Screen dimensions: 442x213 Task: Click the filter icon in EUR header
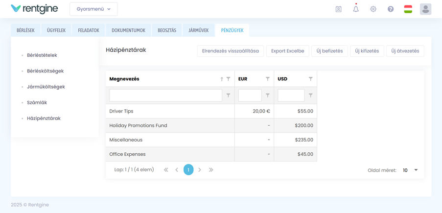(x=268, y=79)
